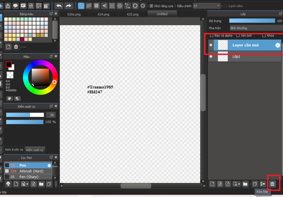Click the Redo arrow in the top toolbar
This screenshot has width=283, height=197.
[x=69, y=6]
